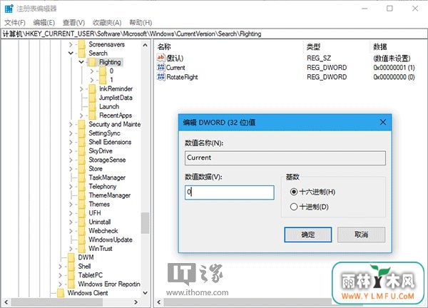
Task: Click the InkReminder folder icon
Action: pyautogui.click(x=93, y=88)
